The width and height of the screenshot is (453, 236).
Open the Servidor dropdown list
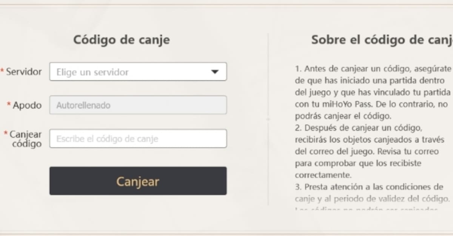pyautogui.click(x=138, y=72)
